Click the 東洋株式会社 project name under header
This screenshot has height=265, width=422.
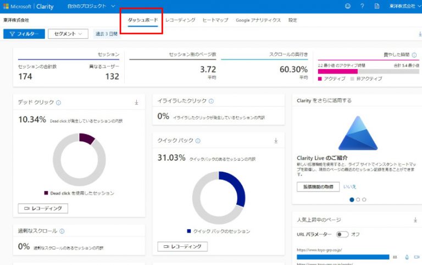(x=16, y=20)
